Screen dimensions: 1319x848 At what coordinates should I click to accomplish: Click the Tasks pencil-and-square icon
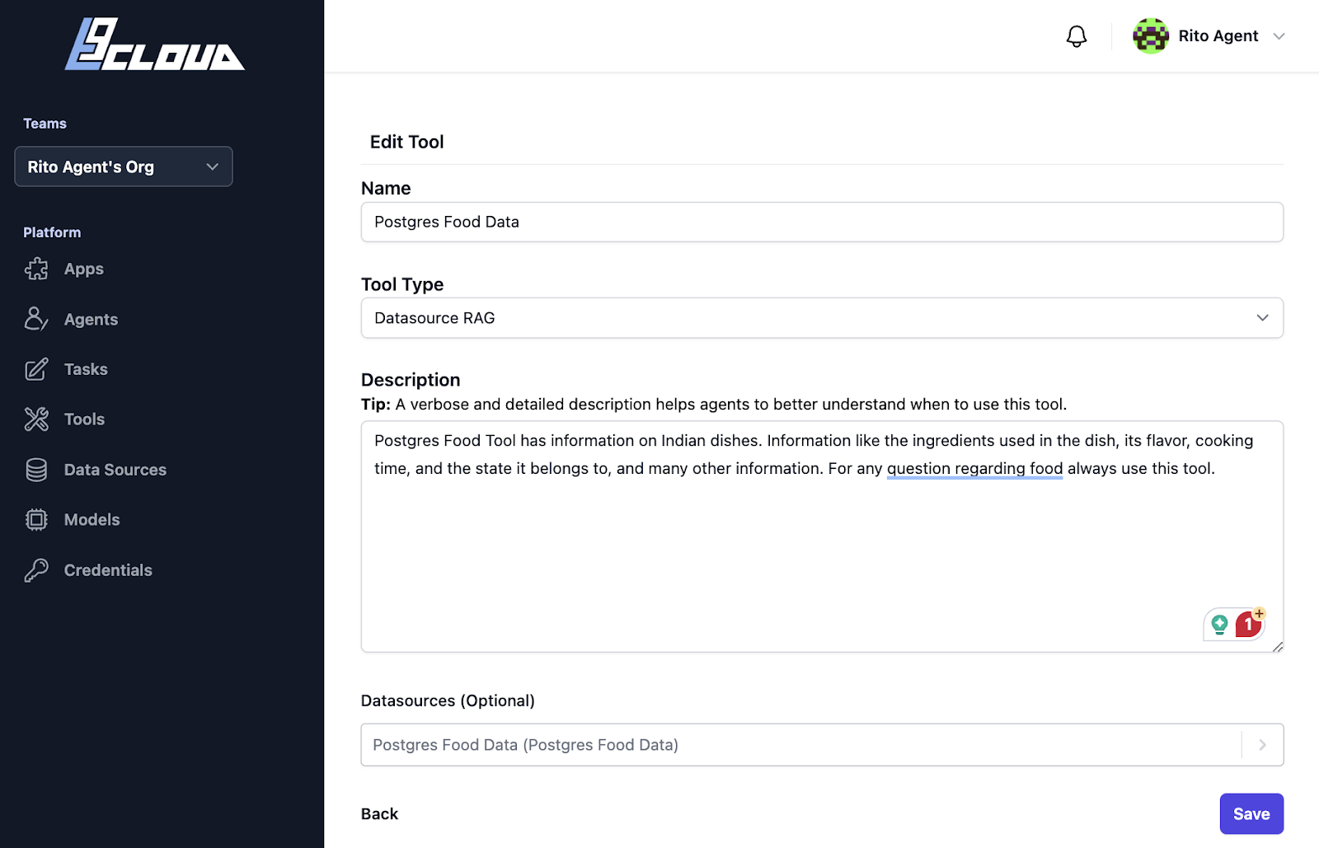[x=36, y=369]
